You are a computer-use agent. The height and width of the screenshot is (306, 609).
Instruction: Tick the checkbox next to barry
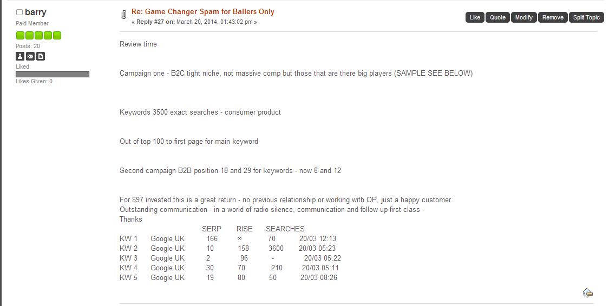point(19,12)
